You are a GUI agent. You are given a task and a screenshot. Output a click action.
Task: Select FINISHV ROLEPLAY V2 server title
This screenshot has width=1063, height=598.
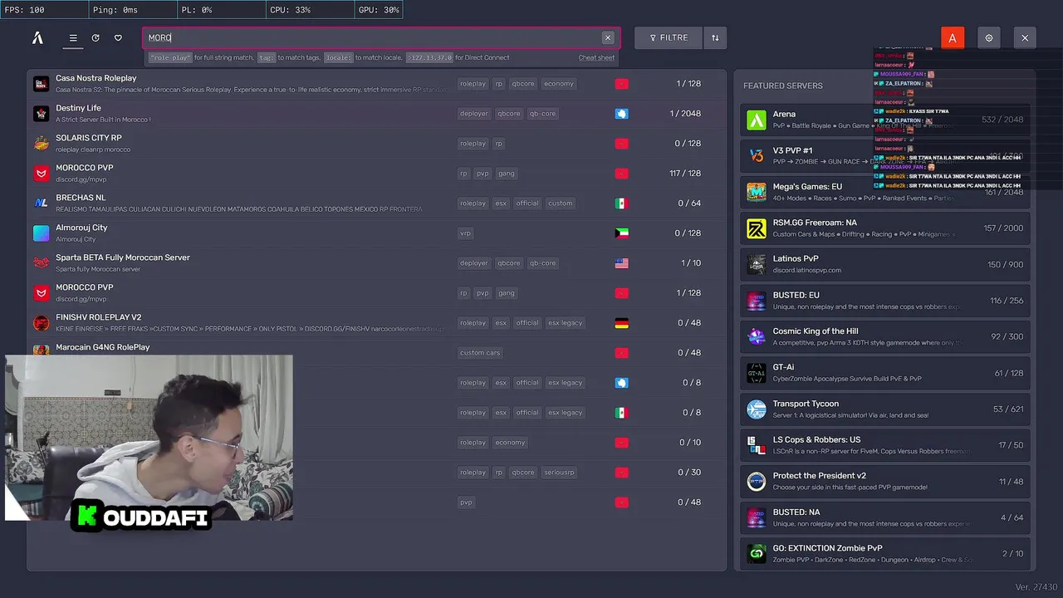click(99, 317)
